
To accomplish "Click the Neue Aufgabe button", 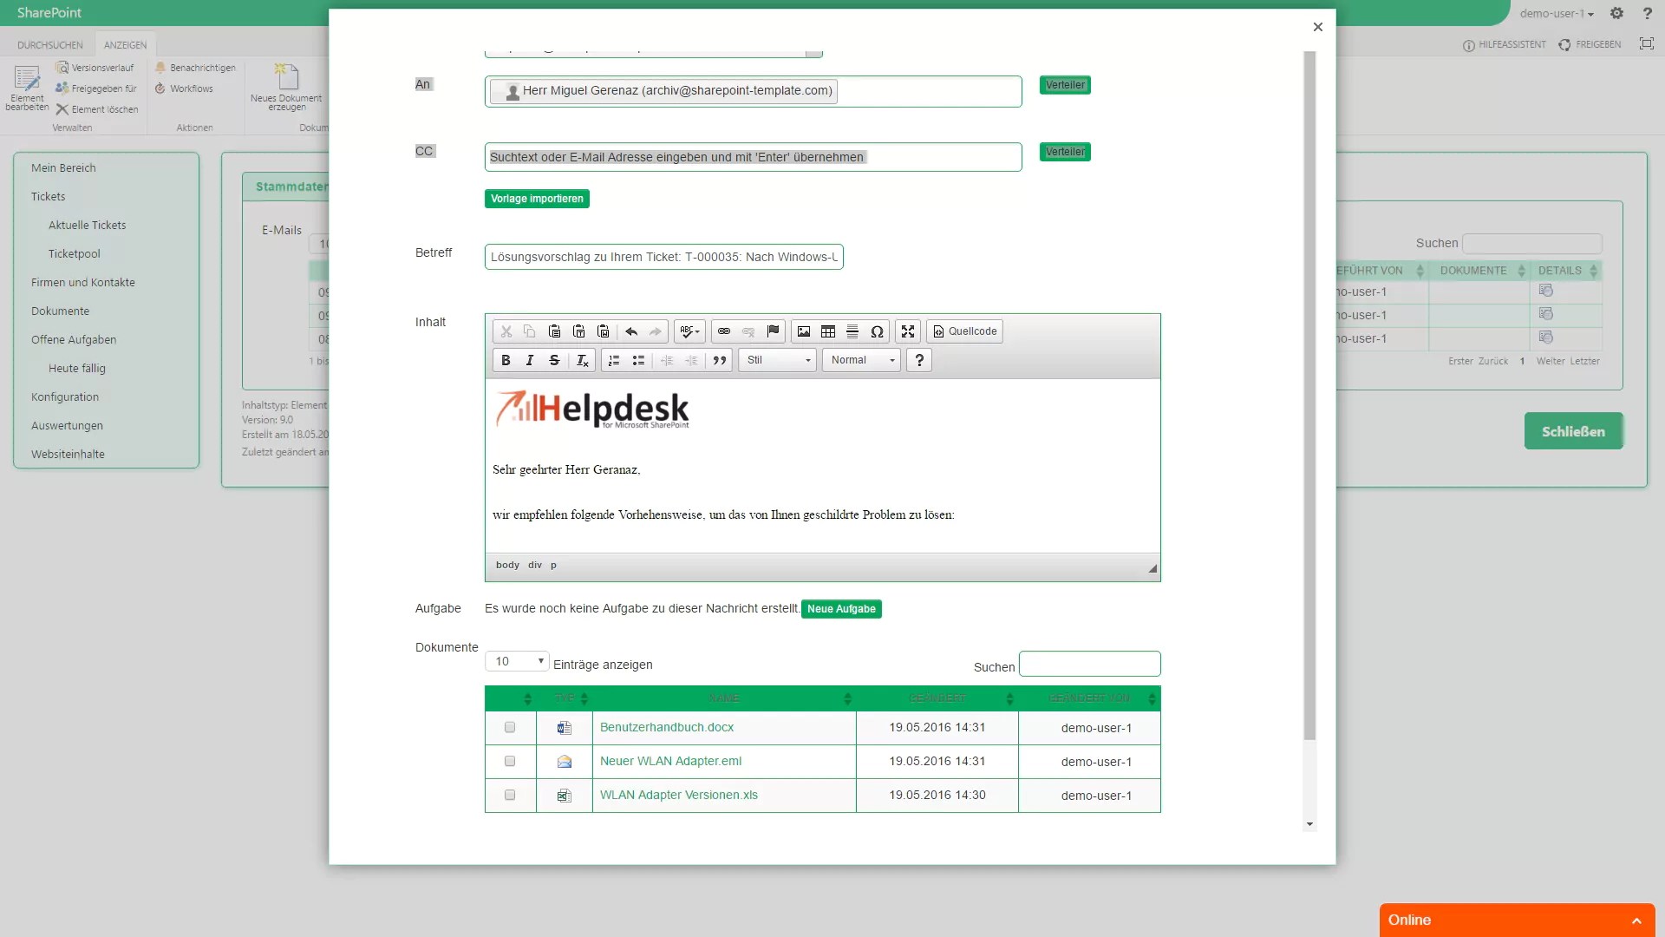I will click(x=841, y=609).
